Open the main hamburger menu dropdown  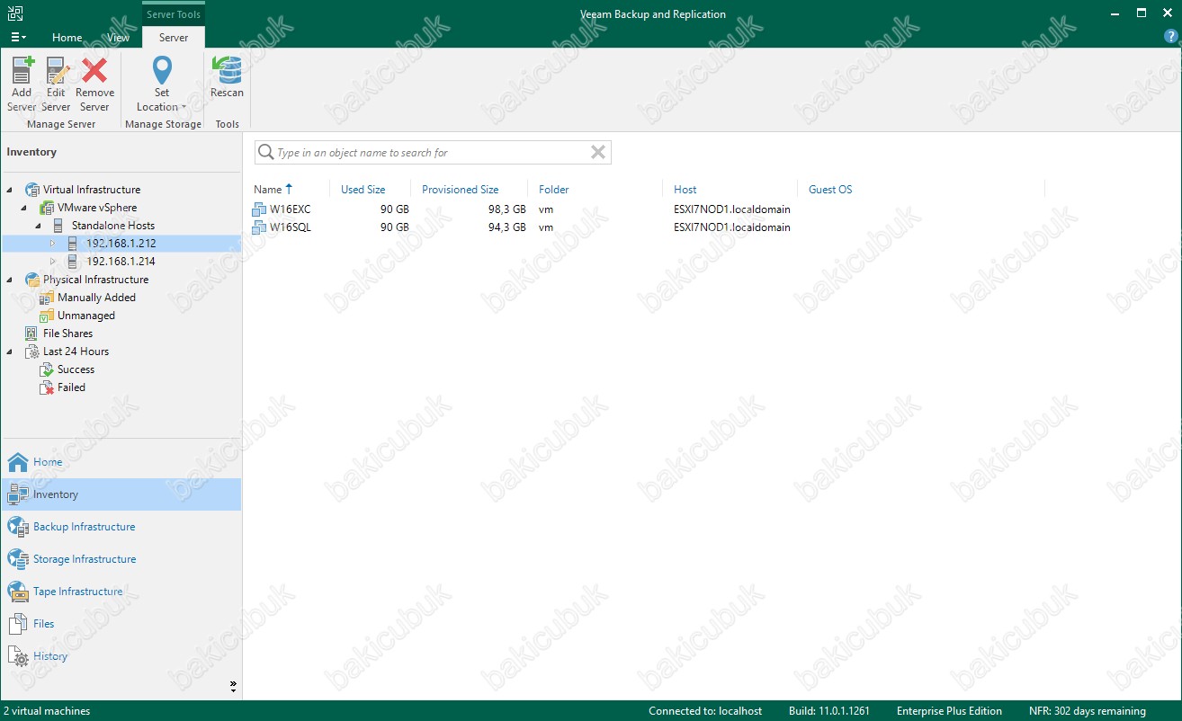tap(18, 37)
